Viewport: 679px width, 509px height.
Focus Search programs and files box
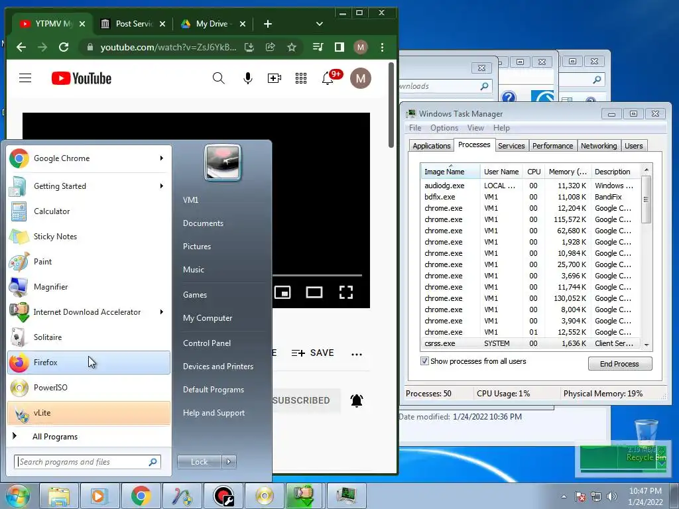pyautogui.click(x=88, y=462)
